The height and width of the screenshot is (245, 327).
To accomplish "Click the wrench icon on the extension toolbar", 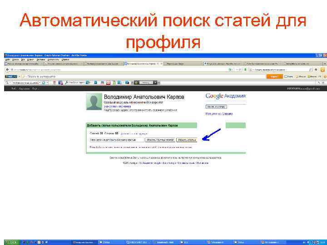I will click(66, 83).
